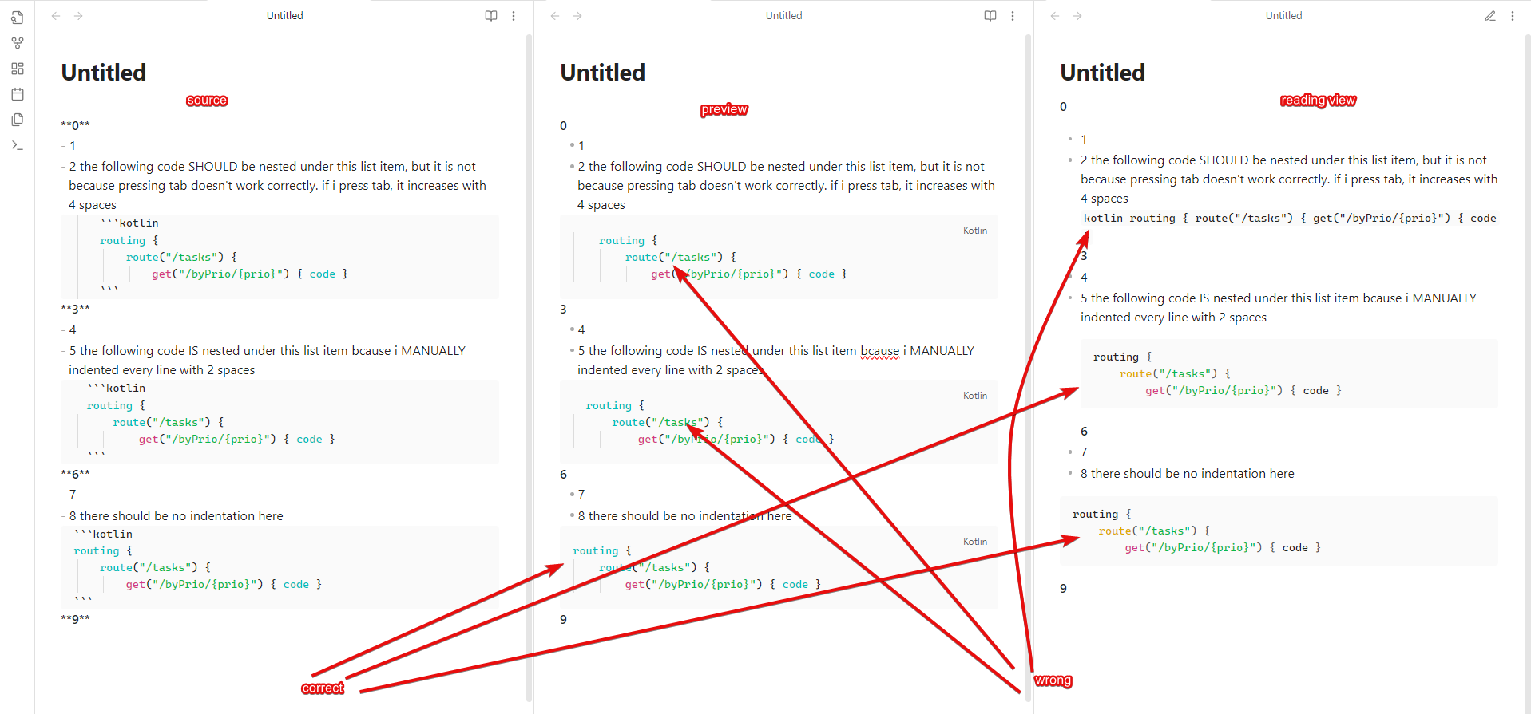
Task: Select the Untitled tab header of reading view pane
Action: click(x=1283, y=15)
